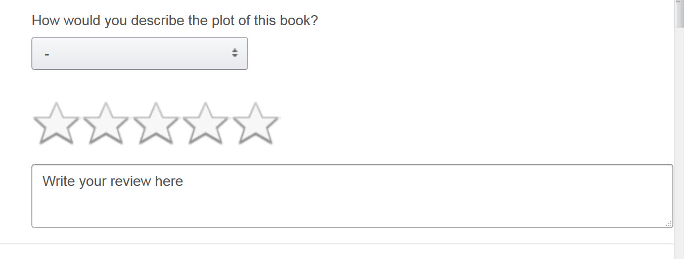Rate the book five stars
684x259 pixels.
tap(256, 123)
